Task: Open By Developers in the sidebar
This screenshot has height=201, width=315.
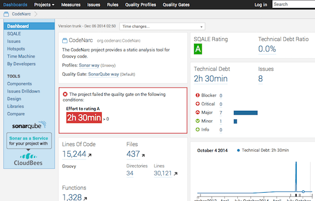Action: (x=21, y=64)
